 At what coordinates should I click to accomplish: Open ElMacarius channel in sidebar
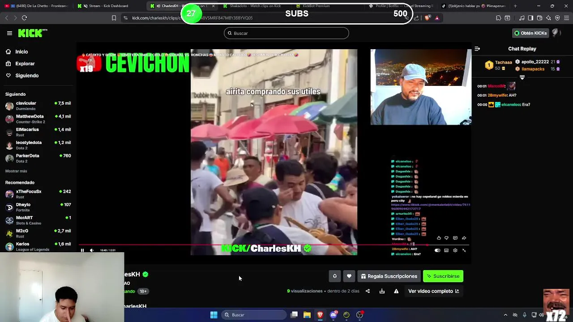(38, 132)
